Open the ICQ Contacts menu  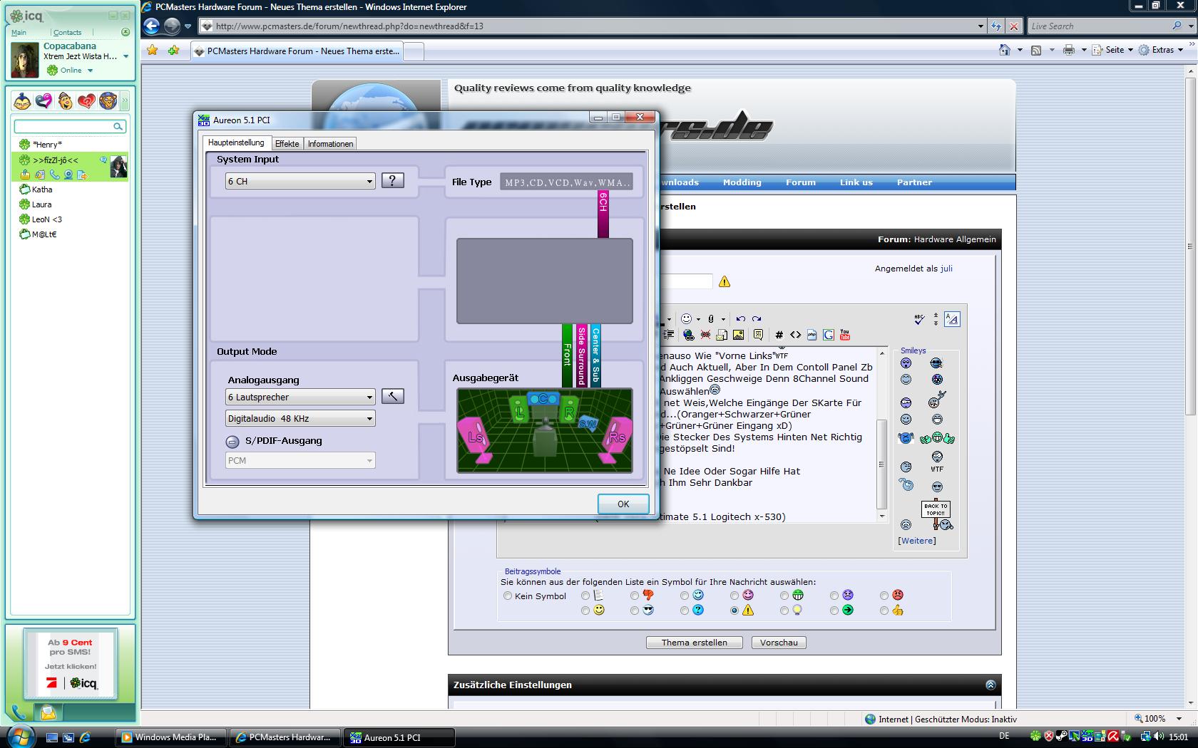point(67,32)
